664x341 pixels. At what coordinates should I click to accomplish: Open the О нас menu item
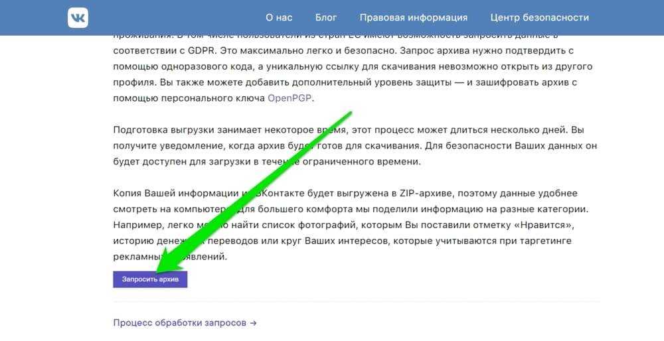[279, 18]
